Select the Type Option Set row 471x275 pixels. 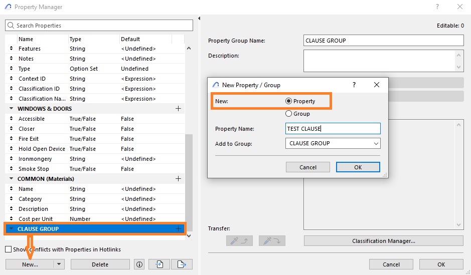pos(95,69)
